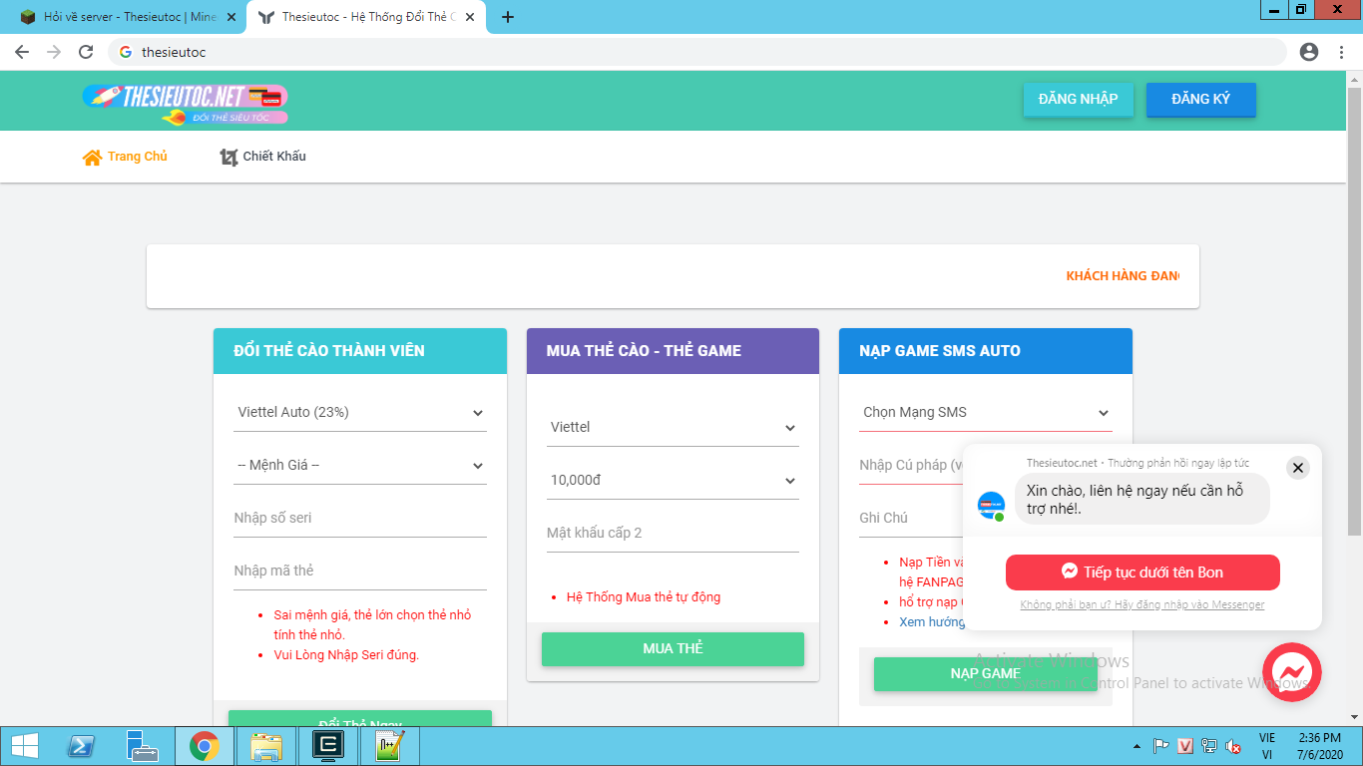Image resolution: width=1363 pixels, height=766 pixels.
Task: Focus the 'Nhập số seri' field
Action: tap(360, 518)
